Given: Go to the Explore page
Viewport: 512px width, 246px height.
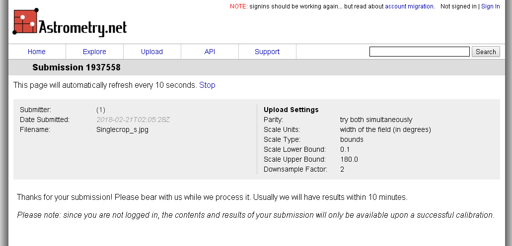Looking at the screenshot, I should 94,52.
